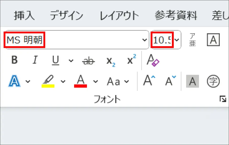229x145 pixels.
Task: Apply text highlight color with the pen icon
Action: 48,81
